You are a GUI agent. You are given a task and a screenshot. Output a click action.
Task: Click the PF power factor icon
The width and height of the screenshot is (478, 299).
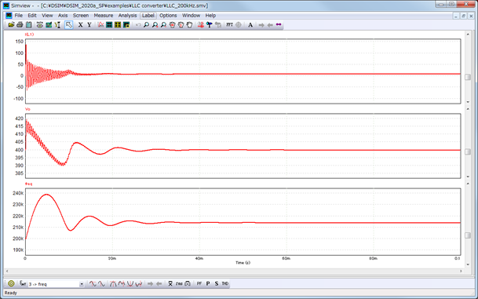point(199,283)
